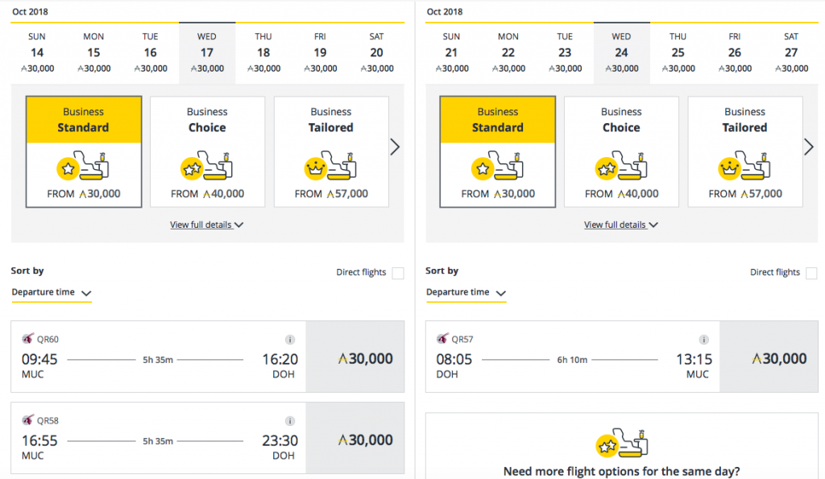Click Business Choice seat icon, right panel
This screenshot has height=479, width=825.
pyautogui.click(x=621, y=167)
